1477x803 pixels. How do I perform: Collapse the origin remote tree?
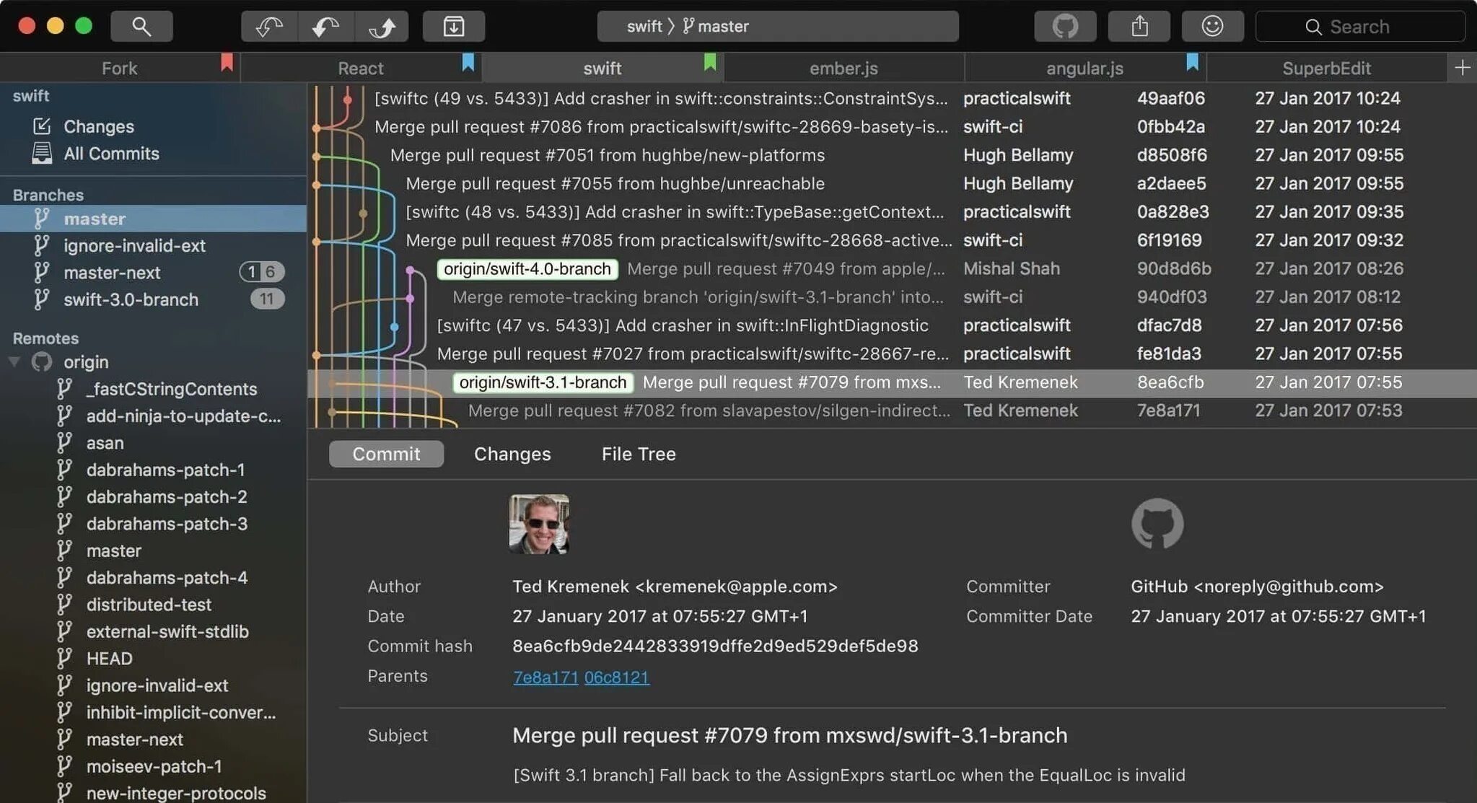[14, 361]
